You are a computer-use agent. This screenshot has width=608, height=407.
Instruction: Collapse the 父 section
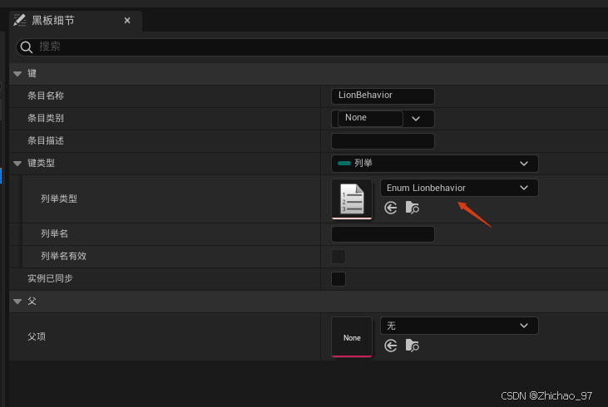[x=17, y=302]
